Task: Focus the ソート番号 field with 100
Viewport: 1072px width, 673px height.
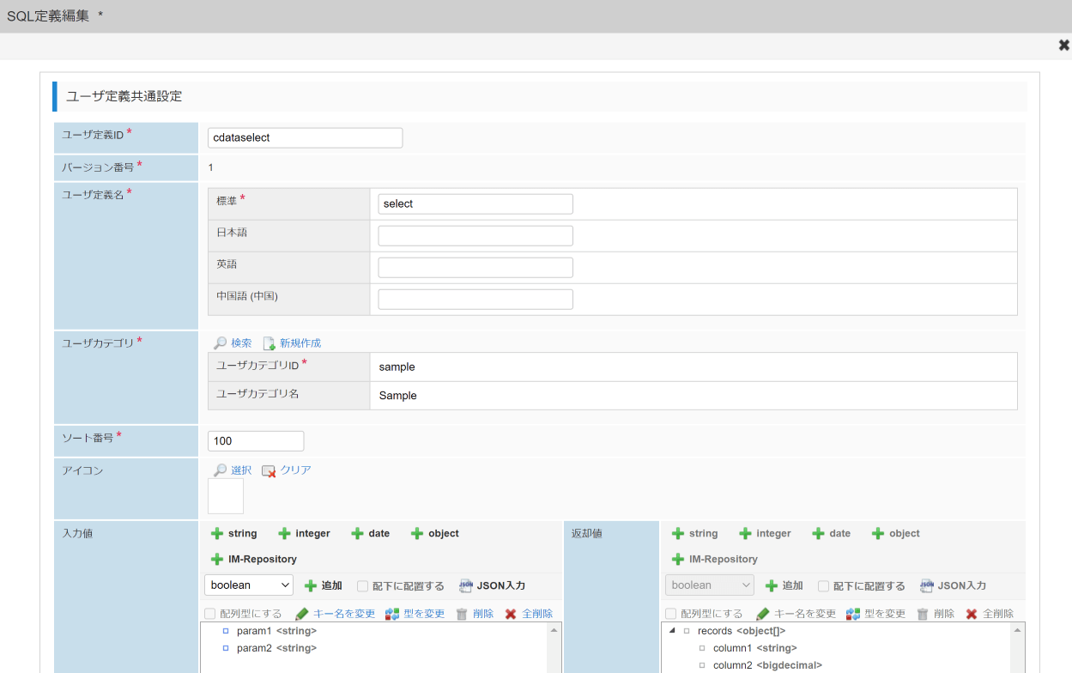Action: (256, 440)
